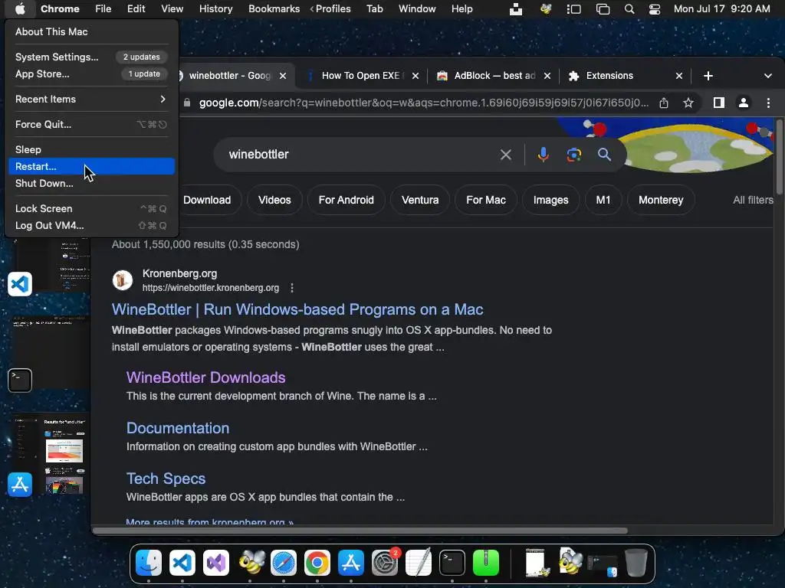Share this page from address bar icon
Screen dimensions: 785x588
tap(664, 103)
